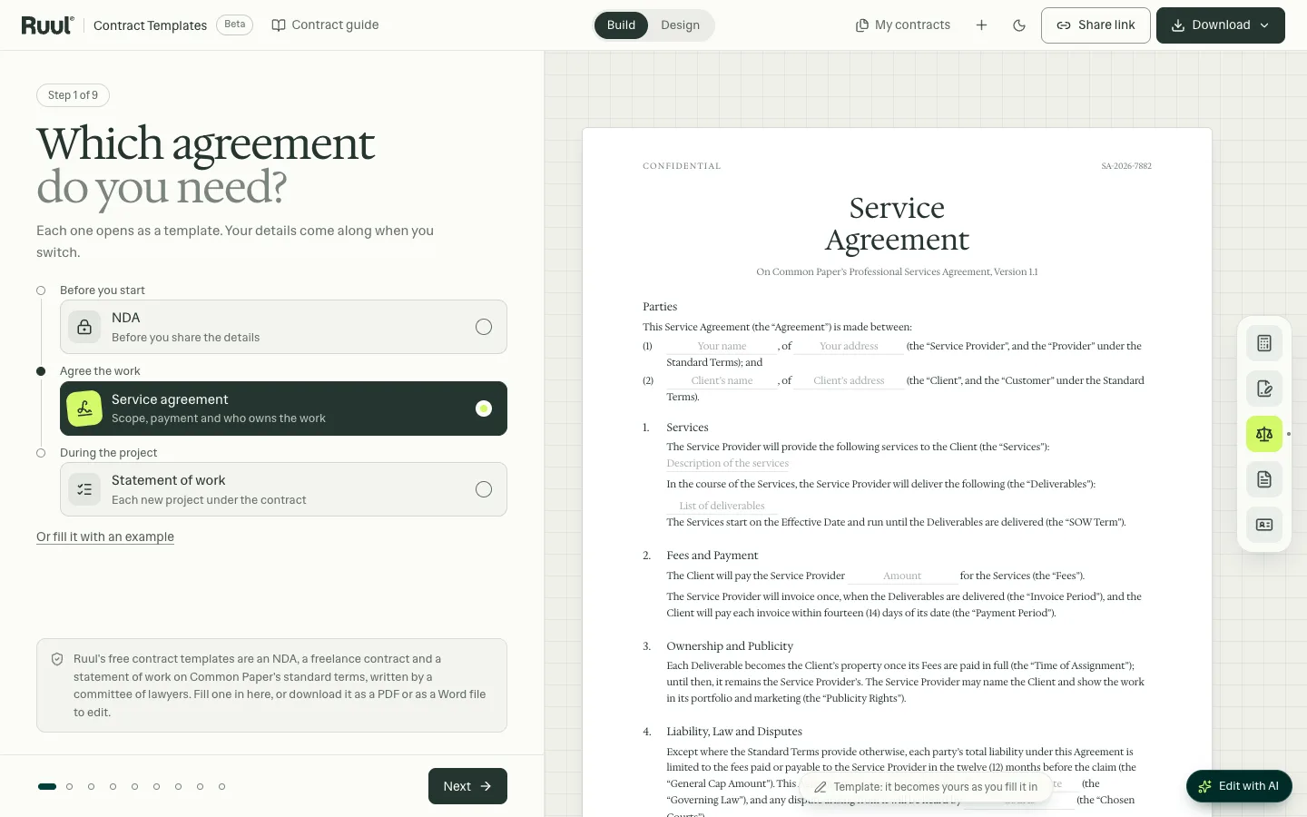Open the document edit pen tool in the side dock

point(1264,389)
